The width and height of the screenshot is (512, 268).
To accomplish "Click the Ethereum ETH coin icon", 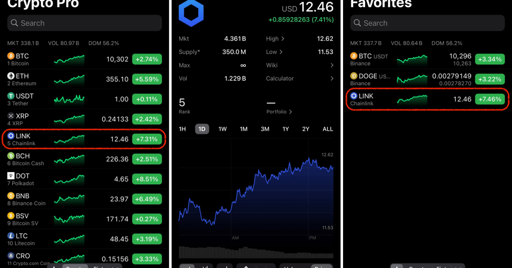I will click(11, 76).
